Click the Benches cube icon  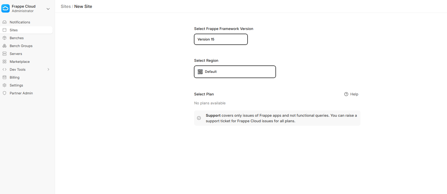pyautogui.click(x=4, y=38)
